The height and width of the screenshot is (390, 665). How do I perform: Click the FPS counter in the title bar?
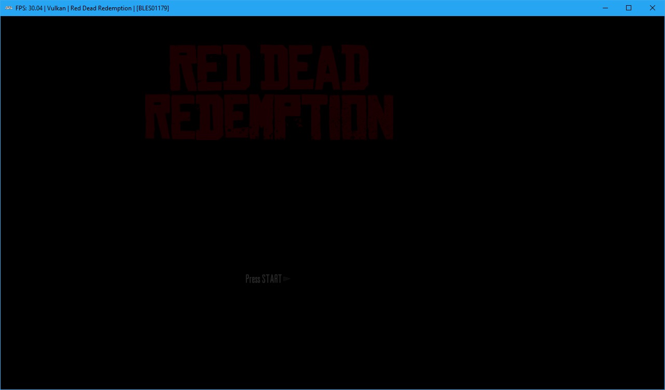29,8
